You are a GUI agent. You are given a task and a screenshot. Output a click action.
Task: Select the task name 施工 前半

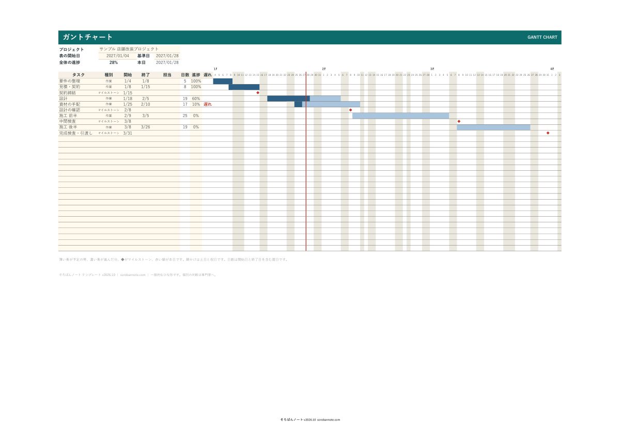(68, 116)
